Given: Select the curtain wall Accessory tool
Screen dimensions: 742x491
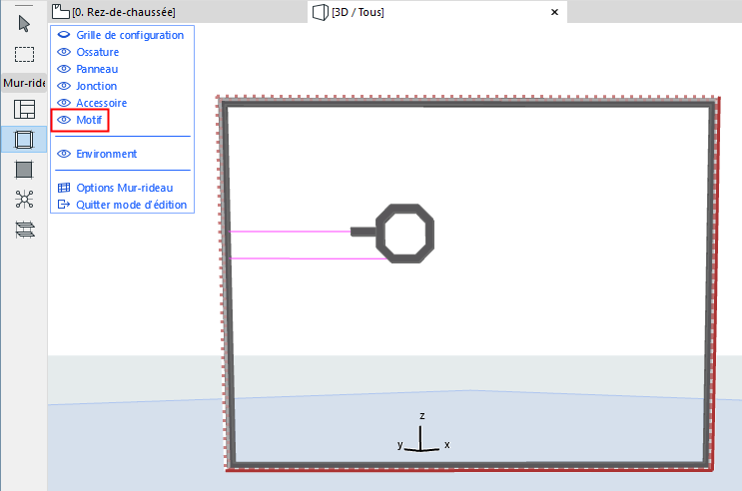Looking at the screenshot, I should [x=24, y=230].
